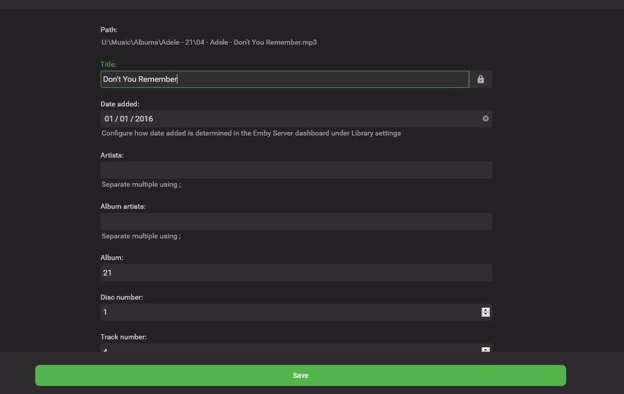Select the month segment of Date added

[109, 118]
